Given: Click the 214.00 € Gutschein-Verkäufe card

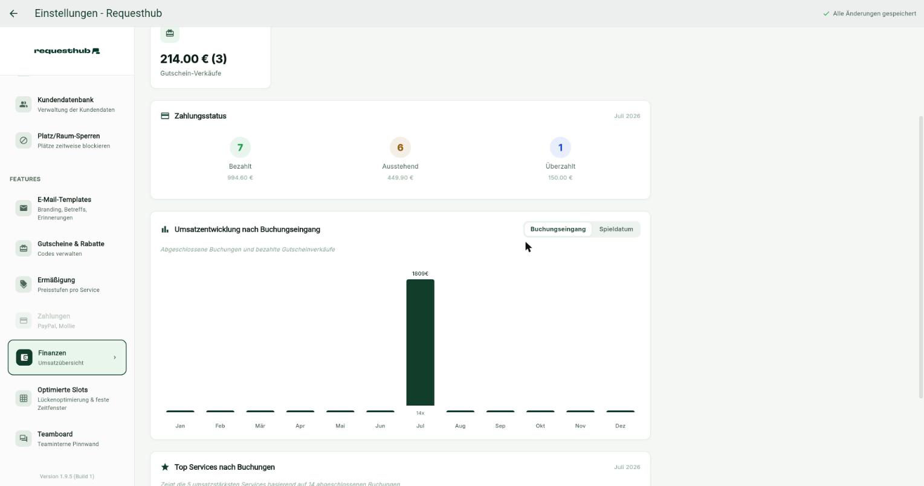Looking at the screenshot, I should click(x=210, y=57).
